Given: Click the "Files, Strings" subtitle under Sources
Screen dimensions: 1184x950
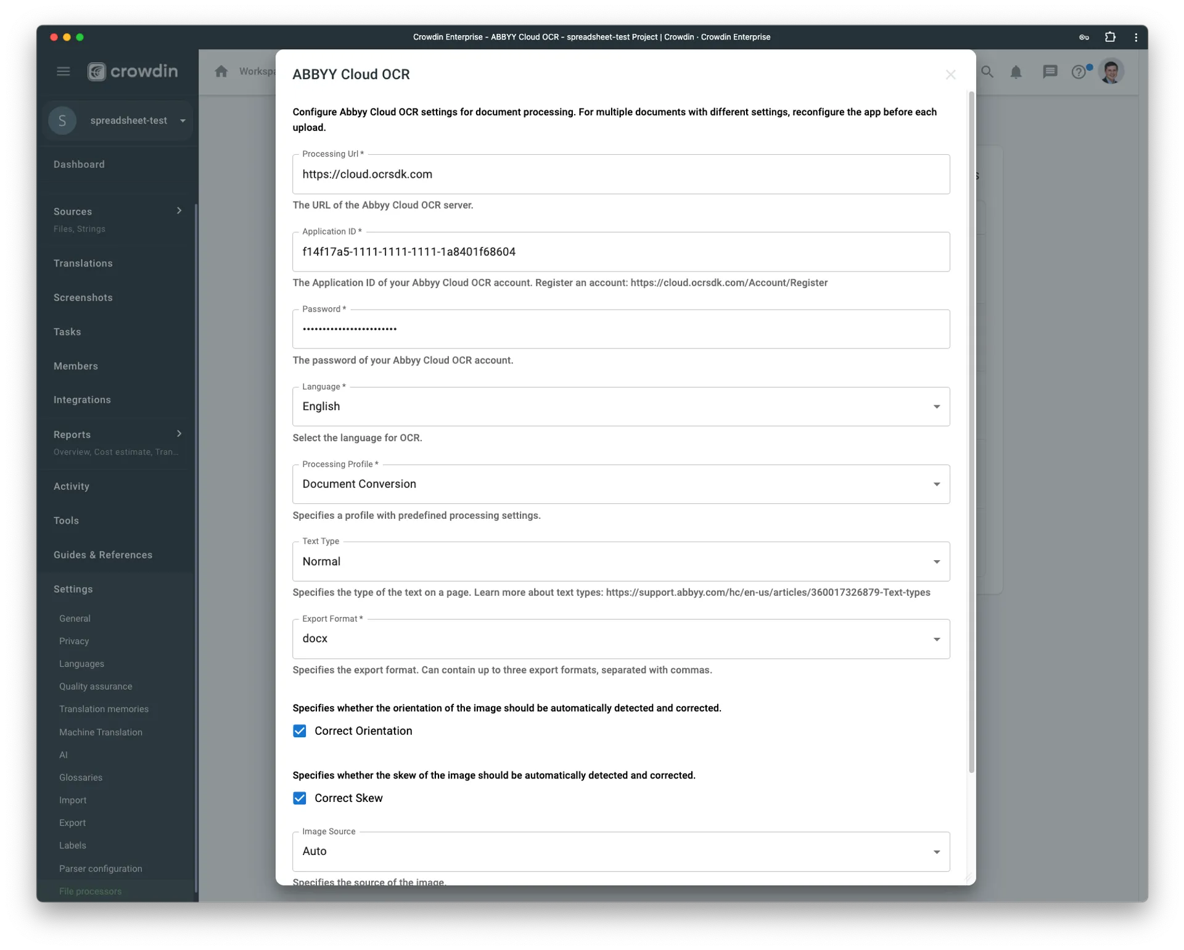Looking at the screenshot, I should [79, 229].
